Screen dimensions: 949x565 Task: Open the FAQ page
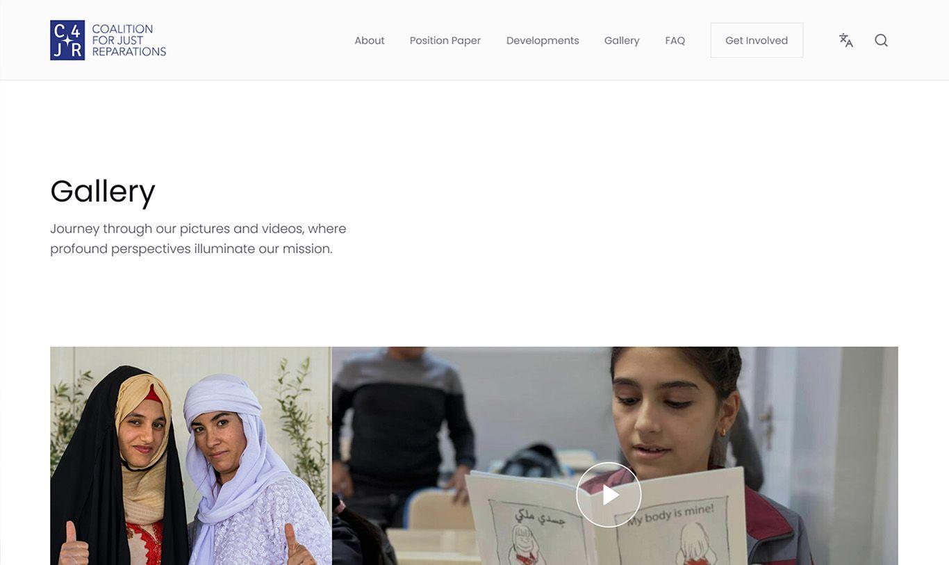coord(675,40)
